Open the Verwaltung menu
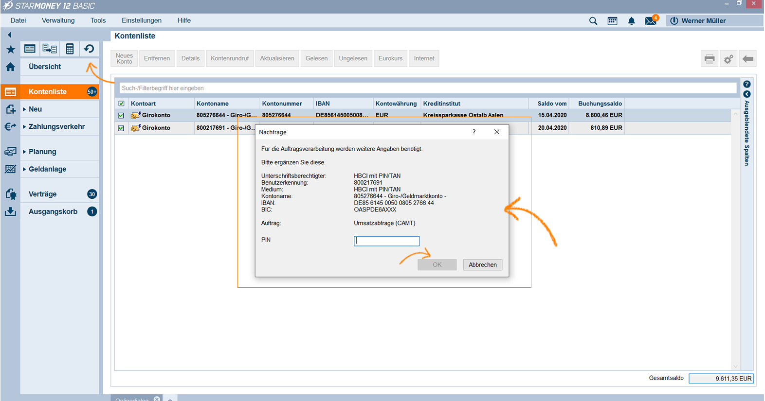This screenshot has height=401, width=765. (58, 20)
